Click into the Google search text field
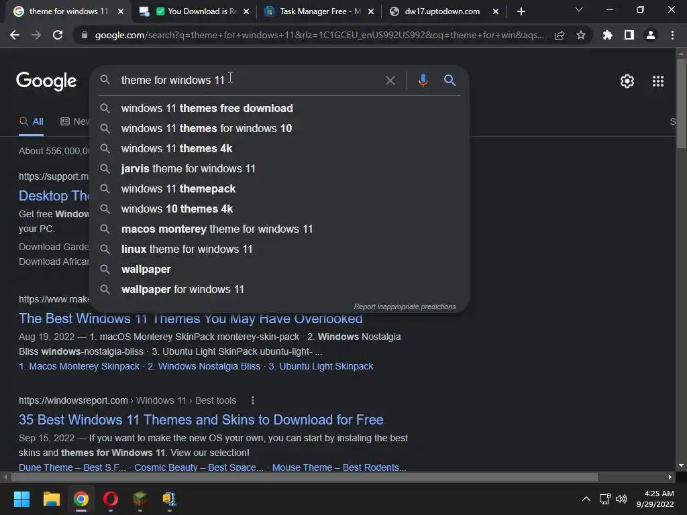687x515 pixels. [x=250, y=80]
